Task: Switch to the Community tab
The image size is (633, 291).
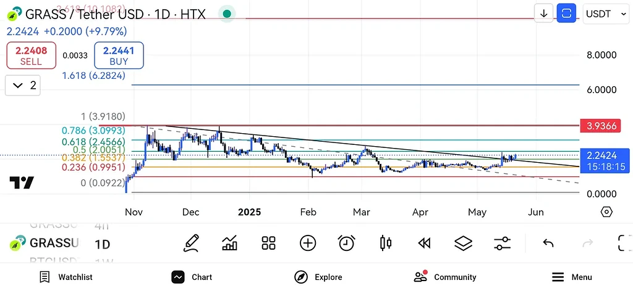Action: (445, 277)
